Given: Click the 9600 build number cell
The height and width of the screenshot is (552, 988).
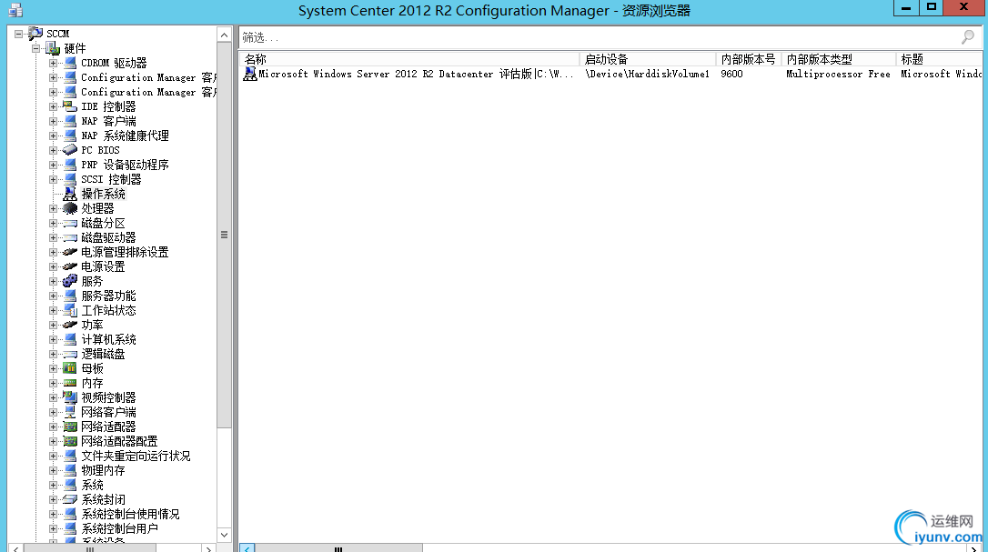Looking at the screenshot, I should click(x=731, y=74).
